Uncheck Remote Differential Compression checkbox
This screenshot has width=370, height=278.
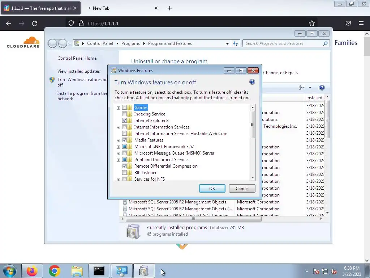[x=124, y=166]
